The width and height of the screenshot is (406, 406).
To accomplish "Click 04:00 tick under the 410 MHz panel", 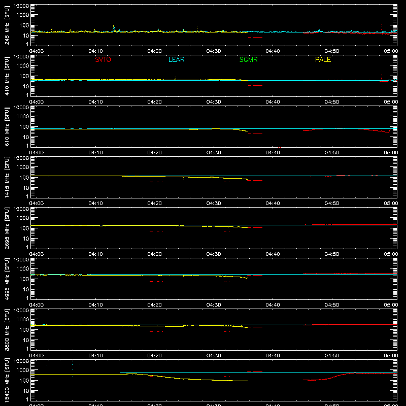I will 37,102.
